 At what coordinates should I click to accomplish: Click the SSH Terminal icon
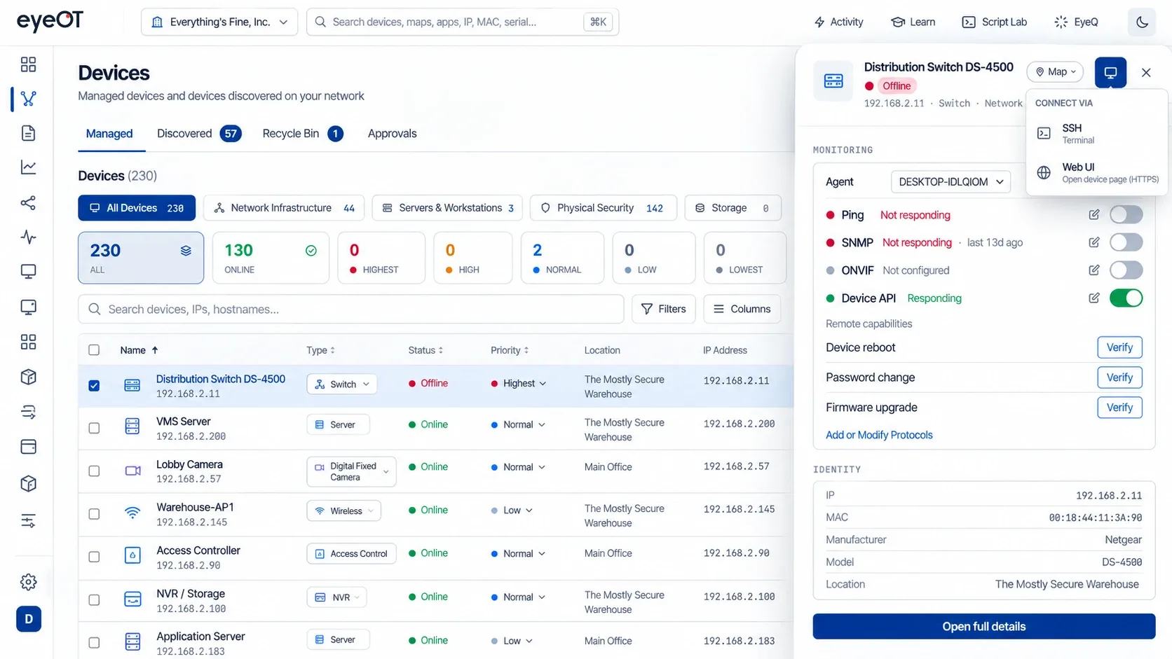click(x=1044, y=133)
